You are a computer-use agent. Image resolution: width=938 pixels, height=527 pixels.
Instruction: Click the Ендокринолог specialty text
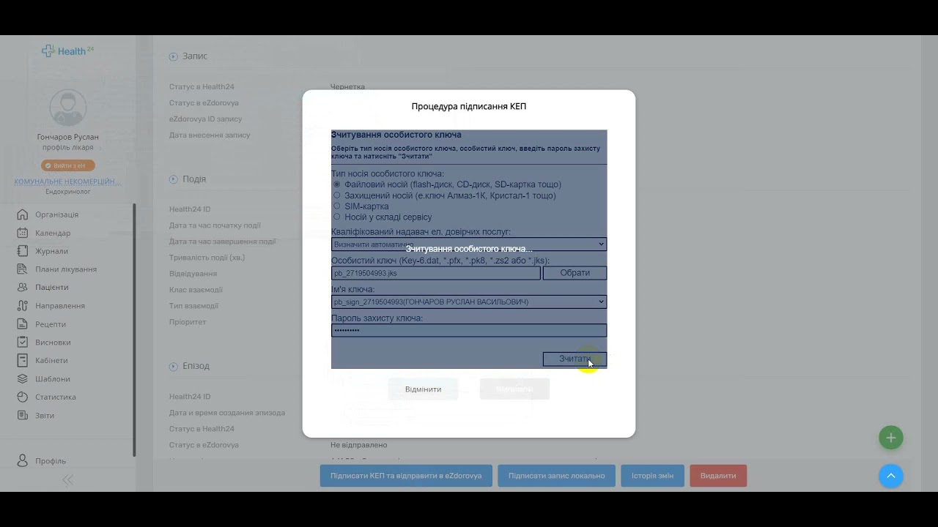click(x=67, y=192)
